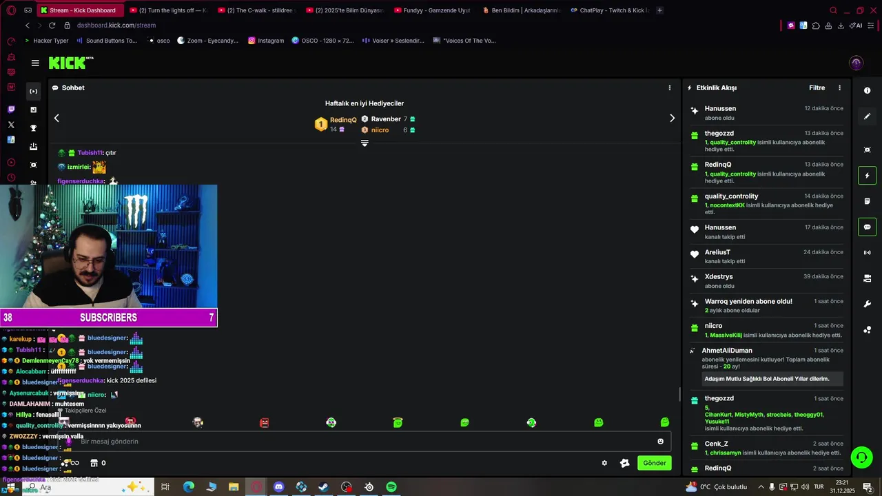Toggle the chat panel icon in right toolbar

pyautogui.click(x=867, y=227)
